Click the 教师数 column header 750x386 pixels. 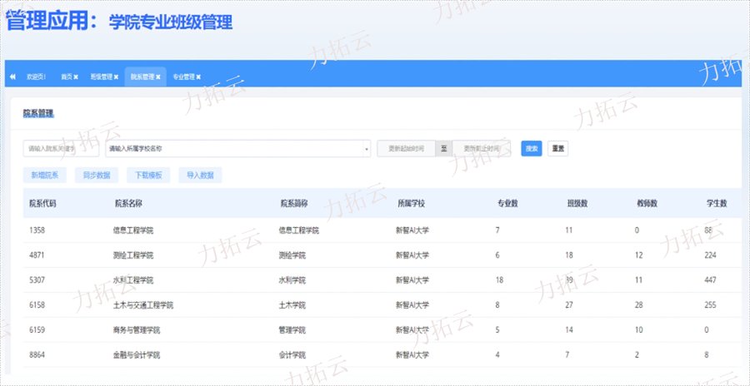647,204
